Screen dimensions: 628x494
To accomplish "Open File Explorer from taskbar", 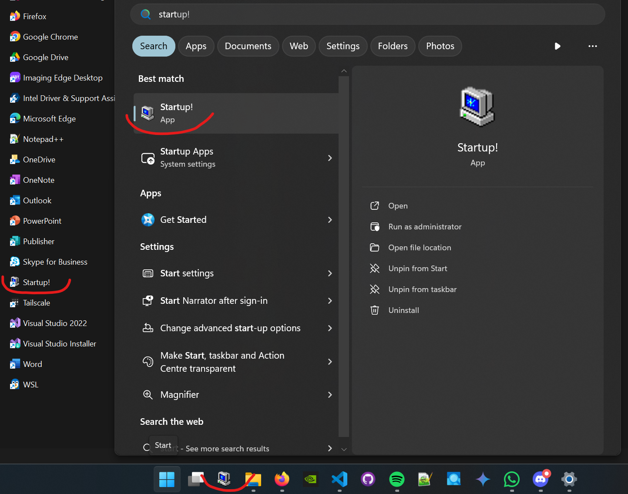I will coord(253,479).
